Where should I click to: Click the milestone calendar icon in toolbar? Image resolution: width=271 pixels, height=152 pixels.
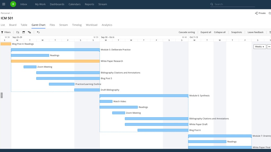click(x=24, y=32)
